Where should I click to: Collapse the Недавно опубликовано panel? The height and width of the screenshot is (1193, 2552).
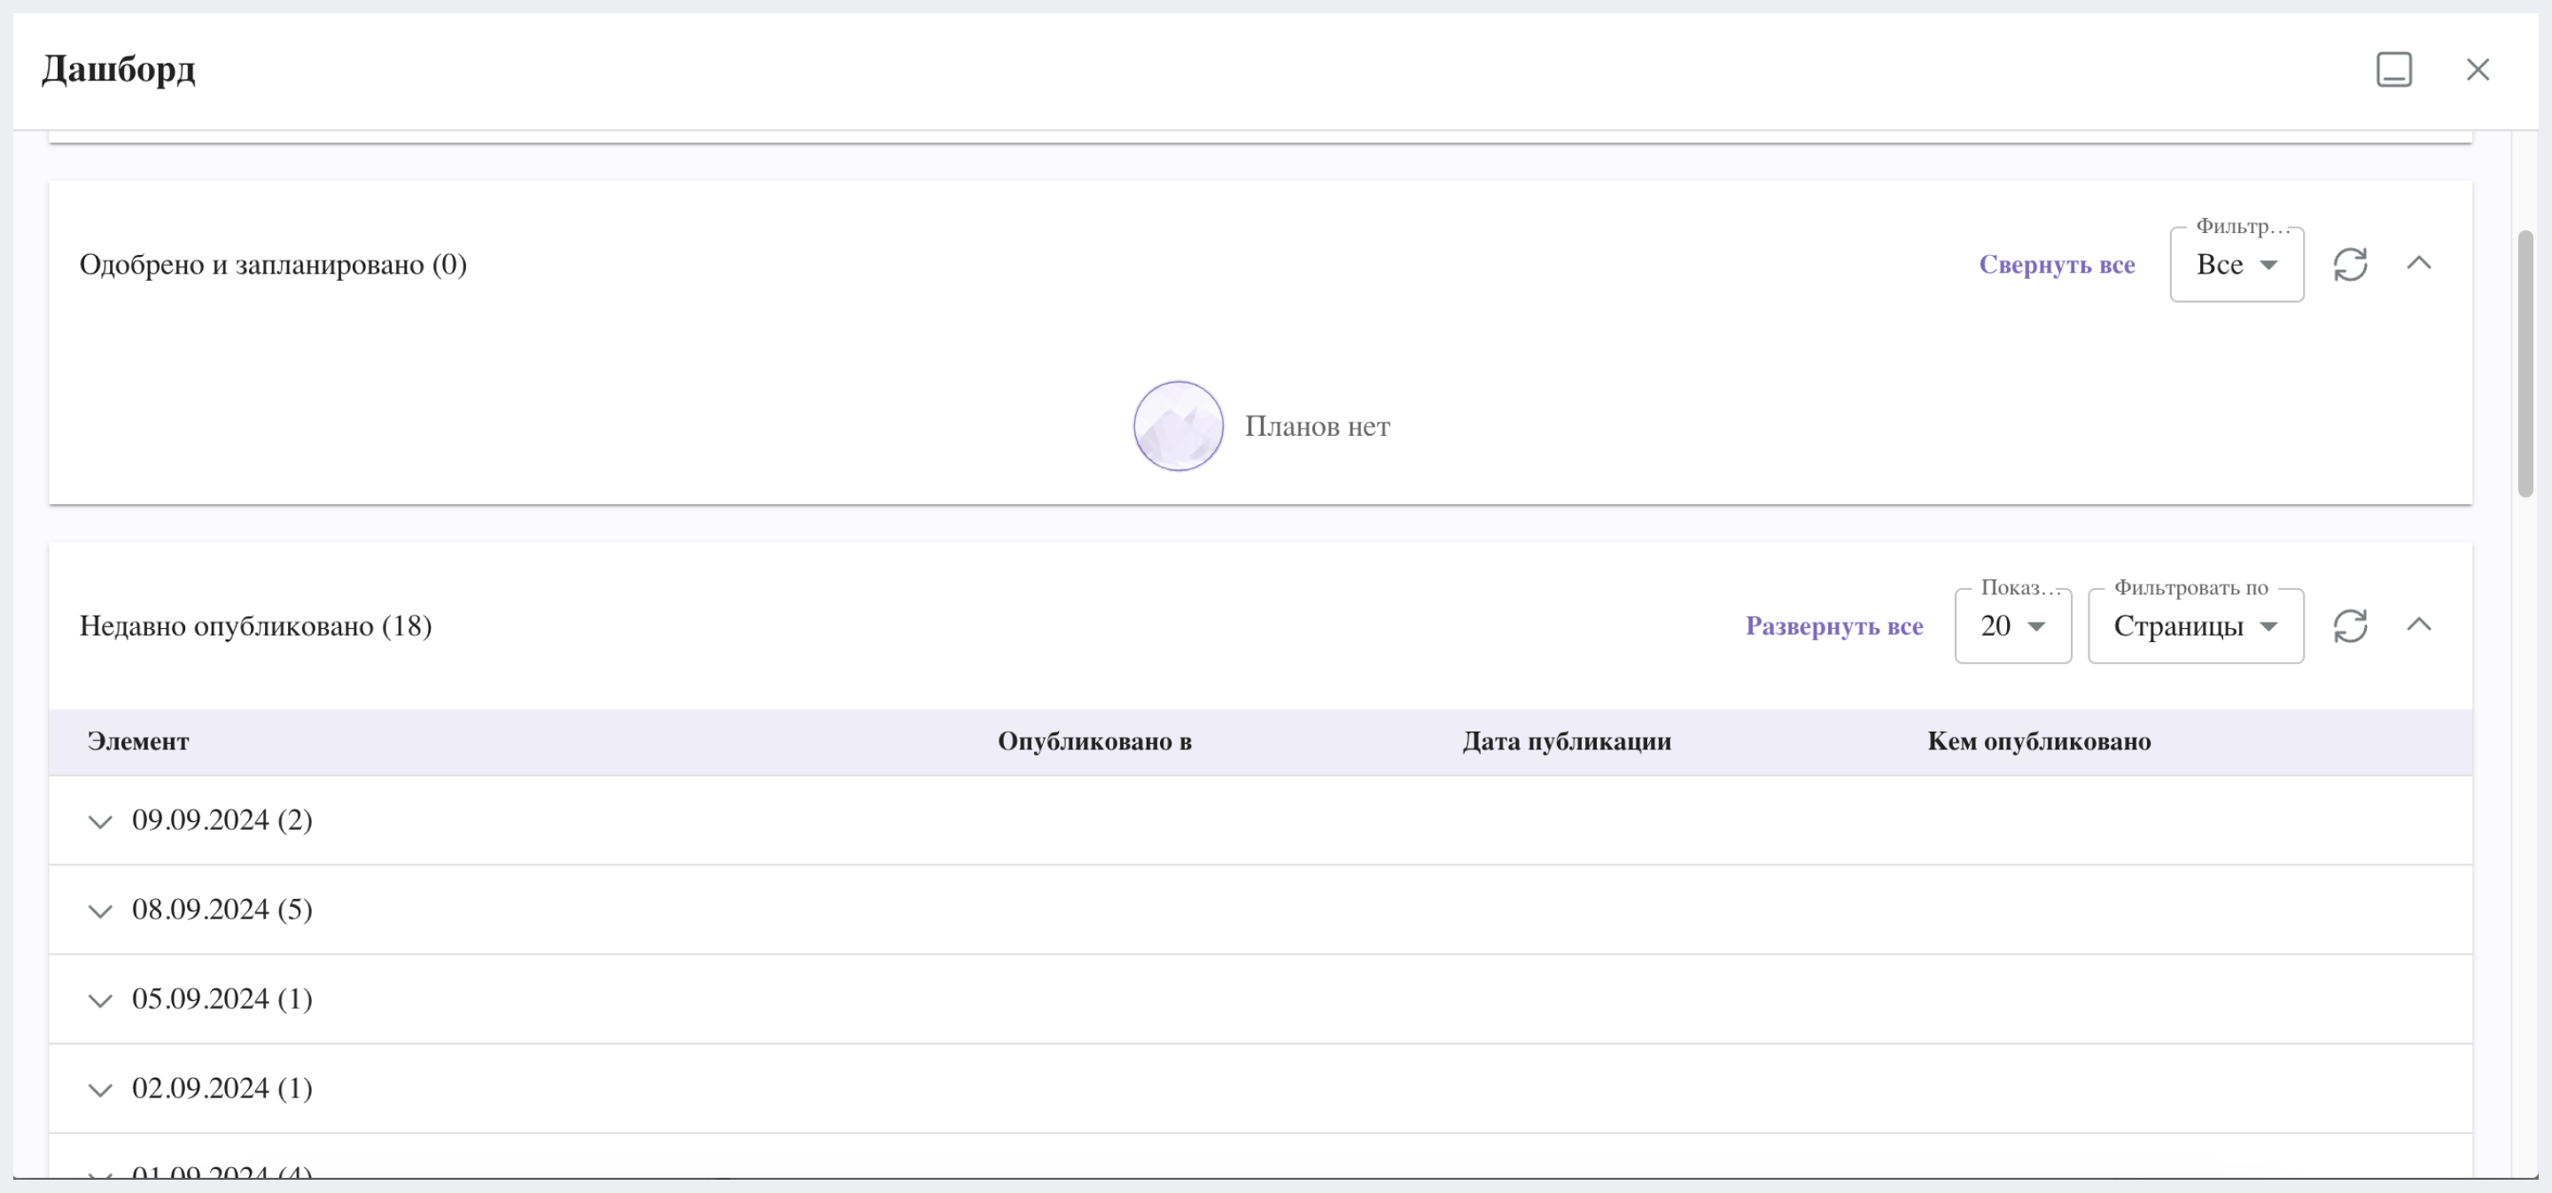click(x=2418, y=624)
